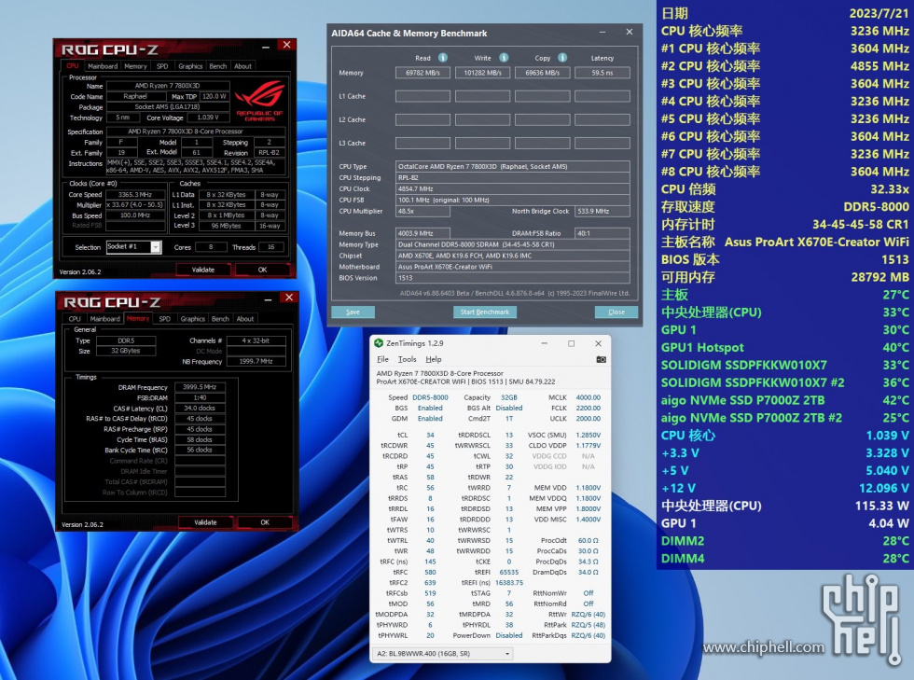Click the DIMM4 temperature row in sensor panel
The width and height of the screenshot is (914, 680).
[x=784, y=559]
